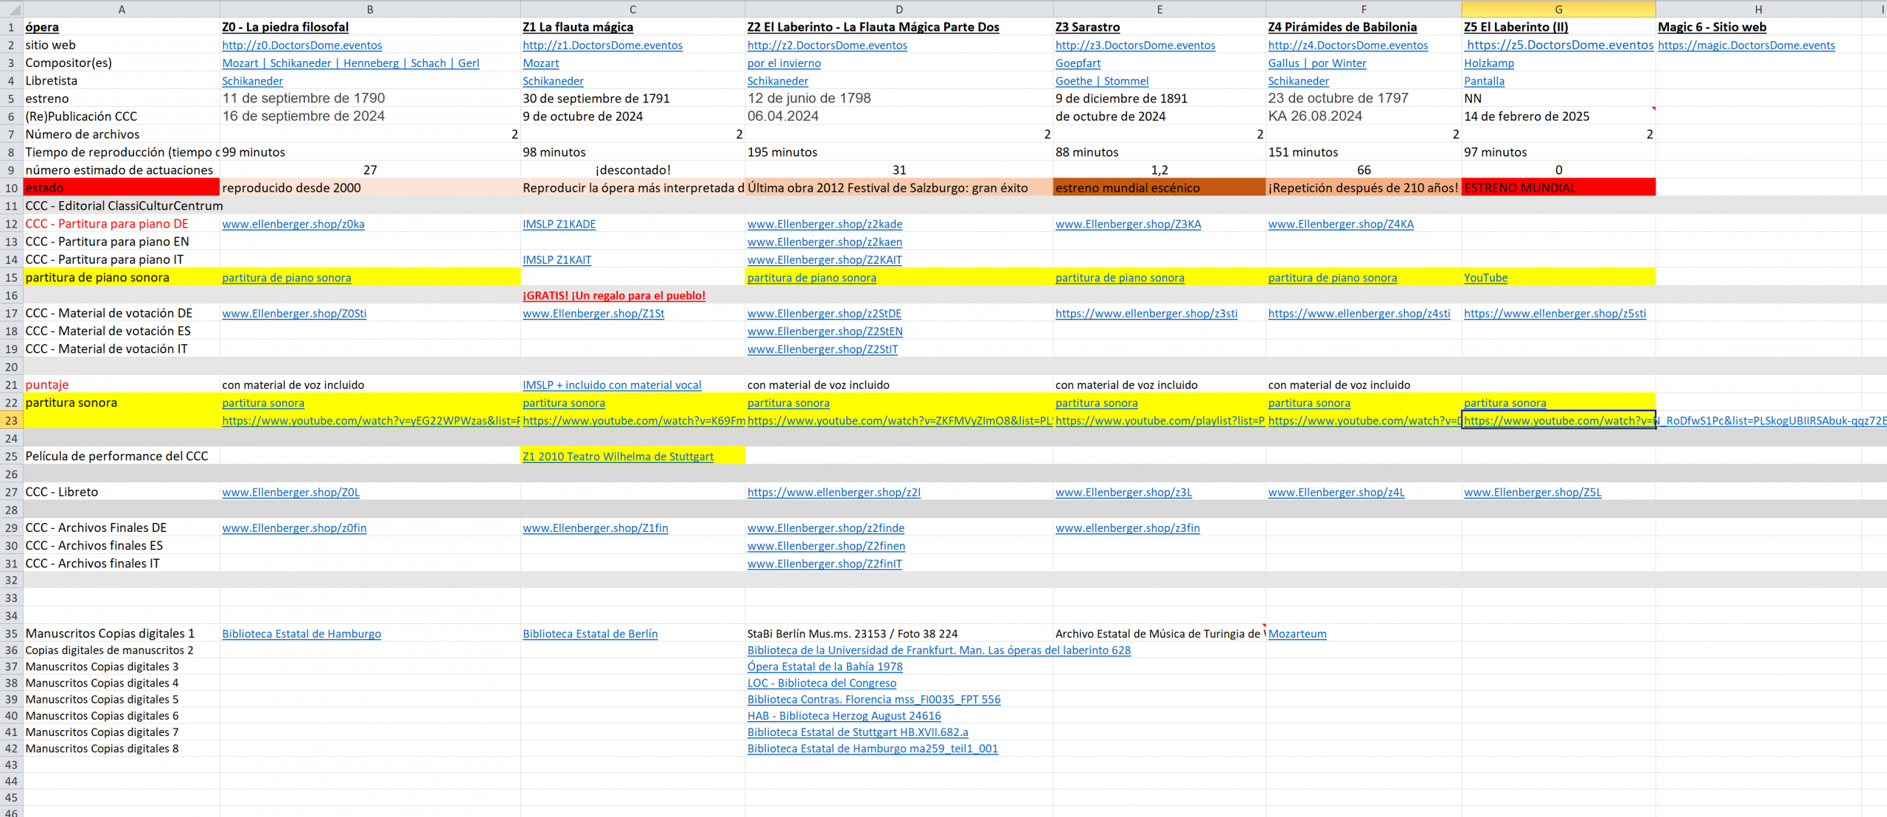Click the ¡GRATIS! ¡Un regalo para el pueblo! link
Screen dimensions: 1887x817
[614, 296]
